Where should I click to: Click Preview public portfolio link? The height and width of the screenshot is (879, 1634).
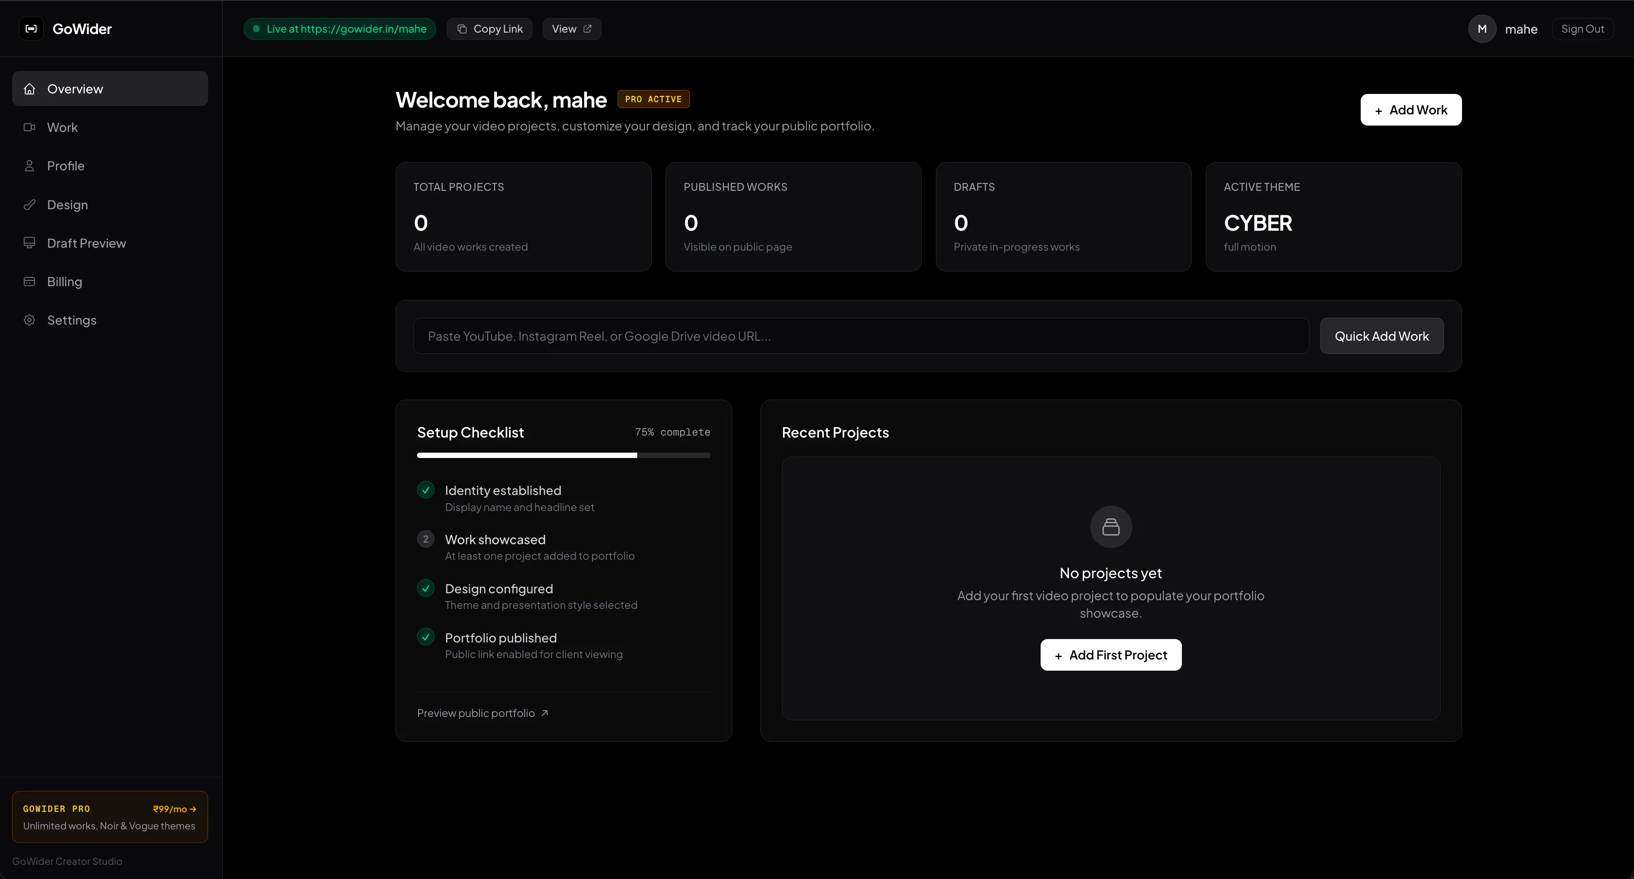(x=483, y=713)
